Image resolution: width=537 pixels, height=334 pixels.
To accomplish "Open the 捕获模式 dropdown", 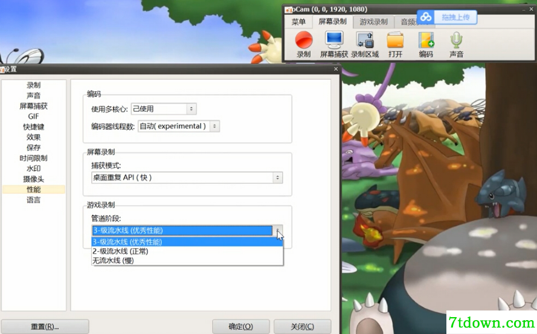I will coord(187,178).
